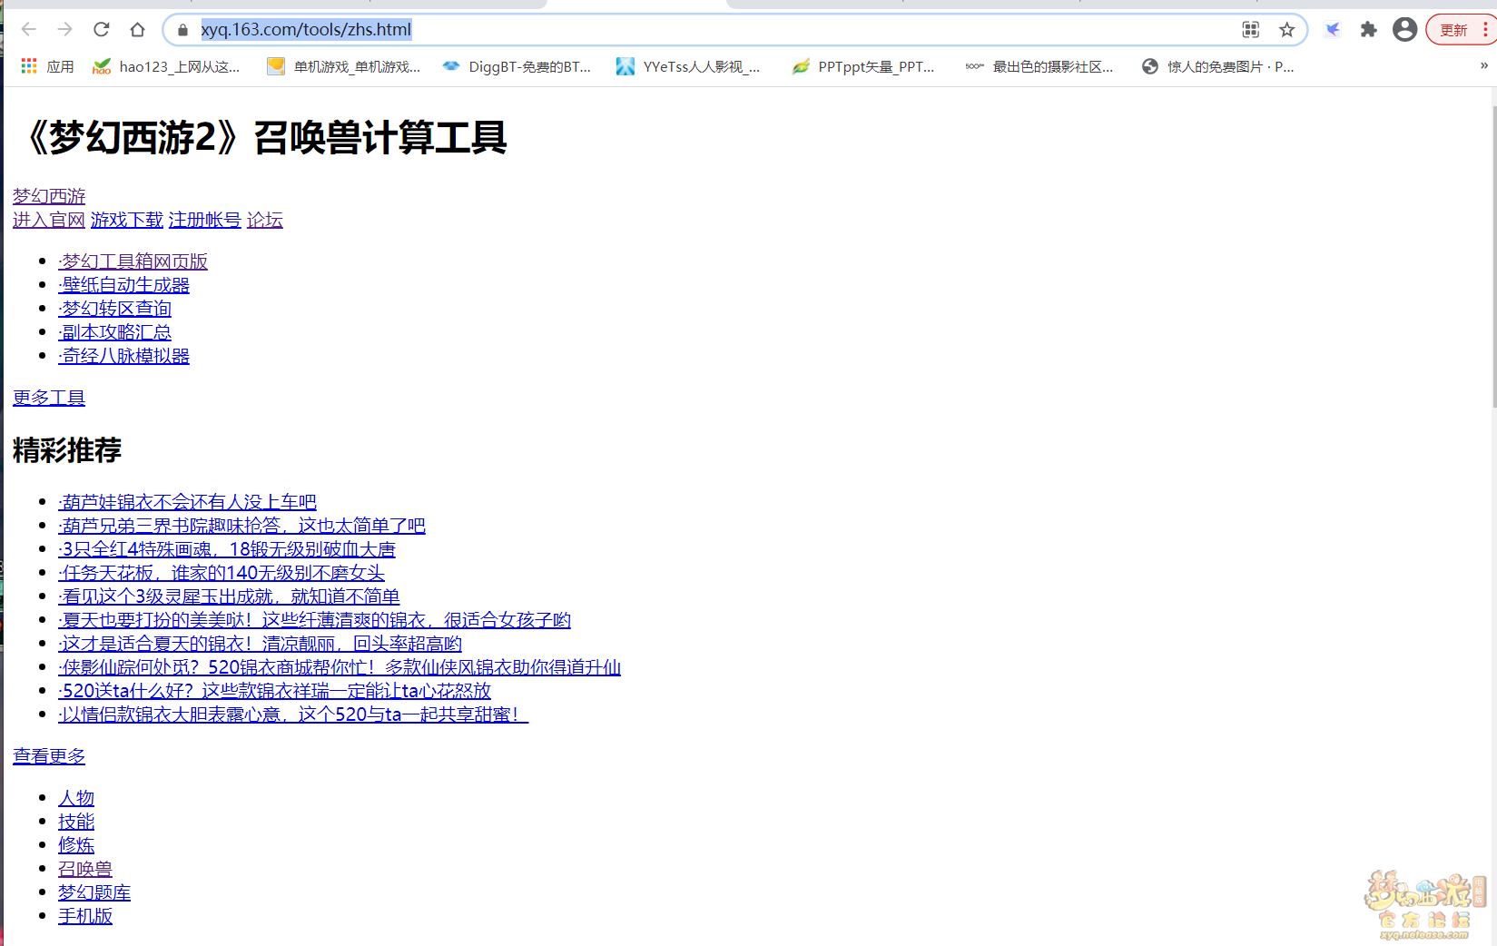
Task: View site security lock info
Action: click(x=182, y=30)
